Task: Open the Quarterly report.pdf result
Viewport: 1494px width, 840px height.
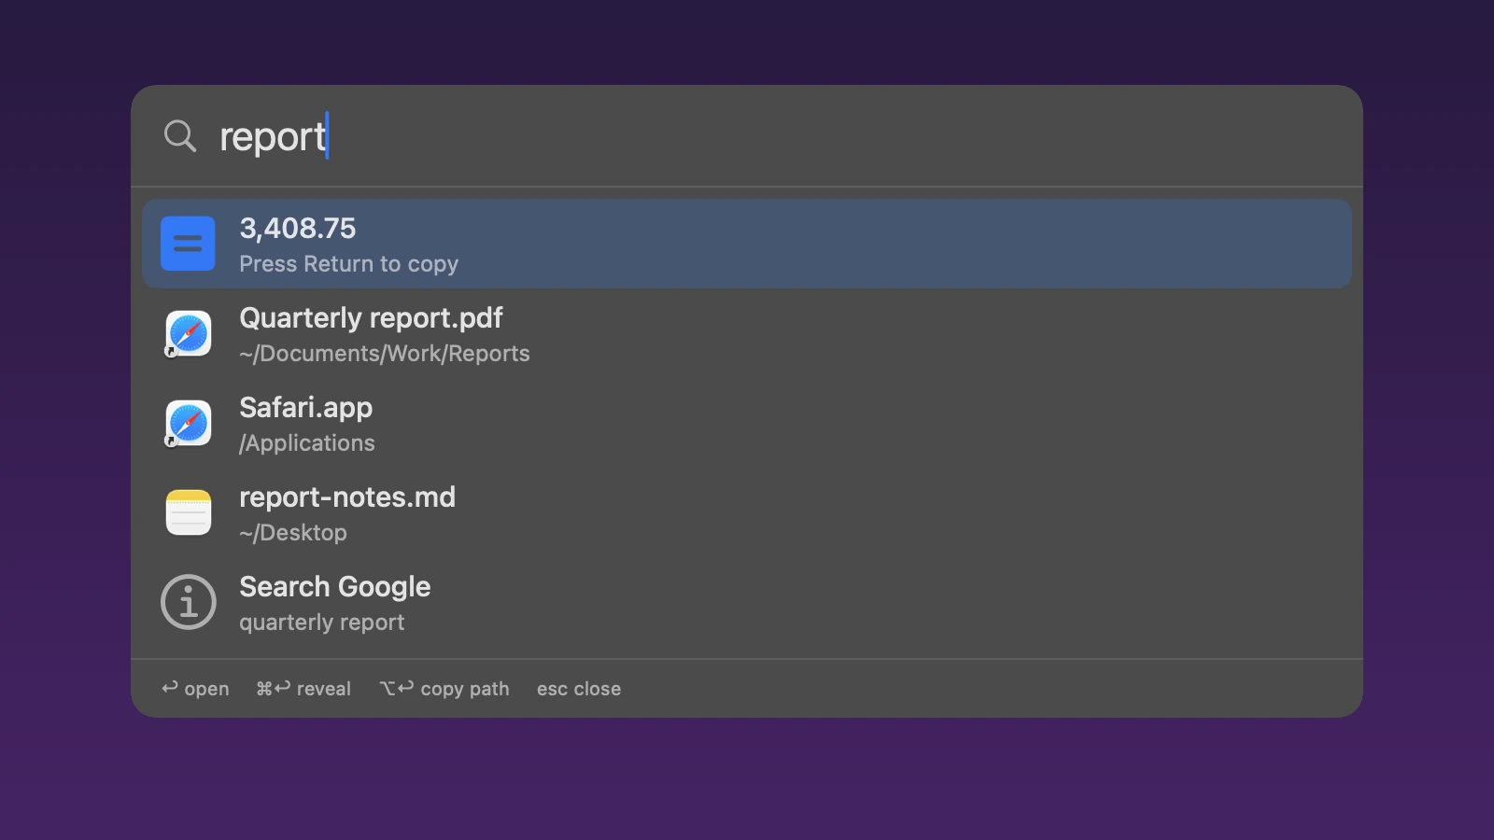Action: pos(747,333)
